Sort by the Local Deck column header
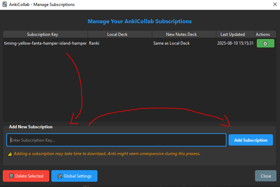Screen dimensions: 280x187 pos(120,34)
